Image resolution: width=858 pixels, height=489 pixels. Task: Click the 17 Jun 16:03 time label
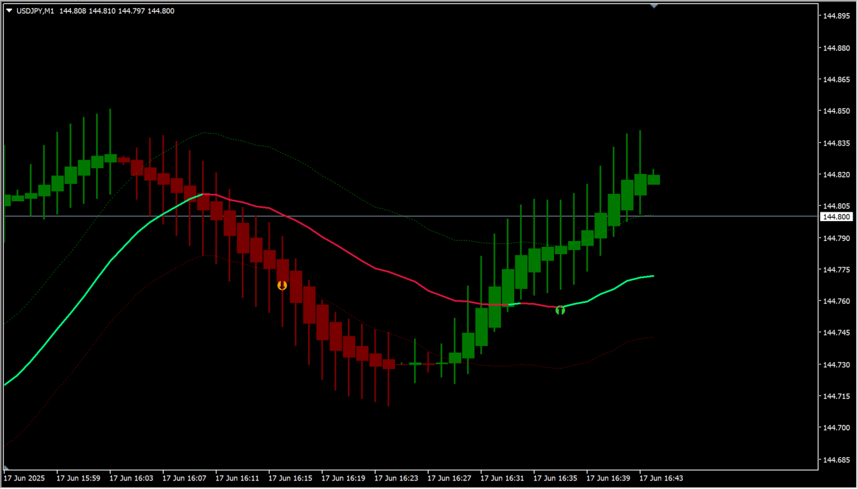131,477
